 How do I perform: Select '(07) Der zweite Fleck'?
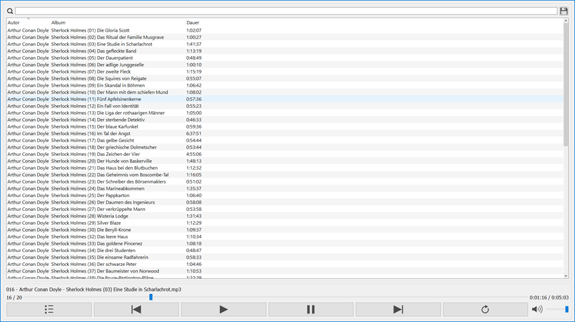[x=285, y=72]
